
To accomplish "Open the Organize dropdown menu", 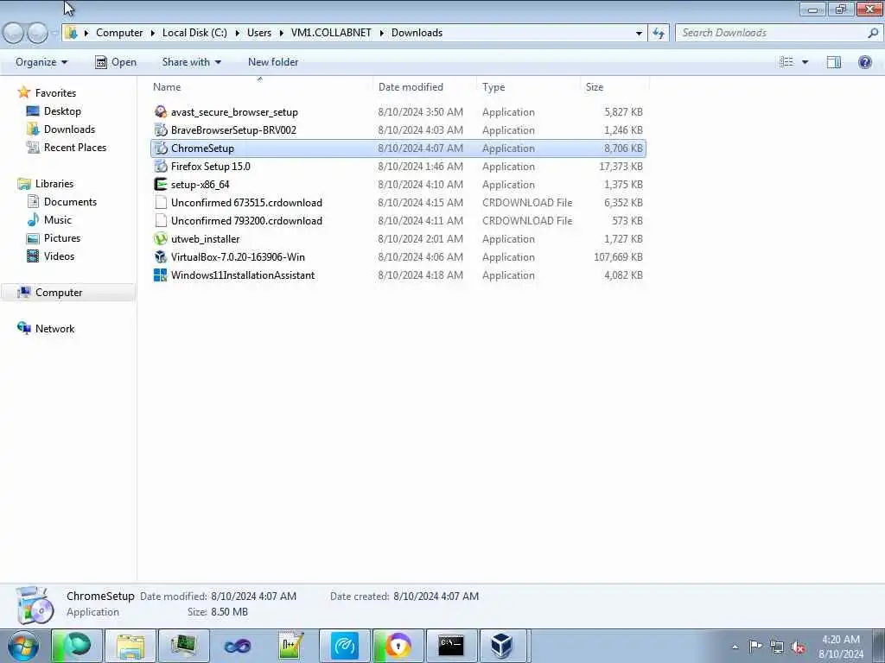I will 41,62.
